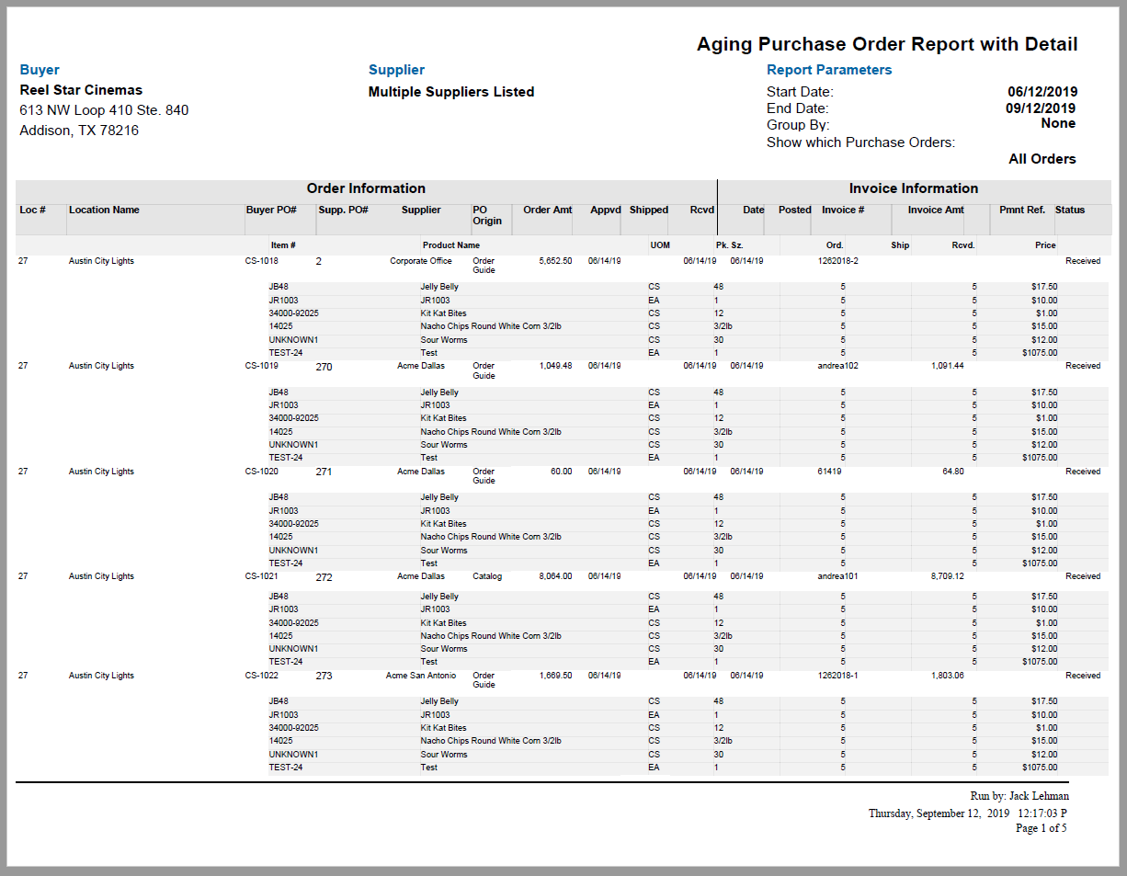Choose All Orders purchase order filter
The image size is (1127, 876).
(x=1042, y=158)
